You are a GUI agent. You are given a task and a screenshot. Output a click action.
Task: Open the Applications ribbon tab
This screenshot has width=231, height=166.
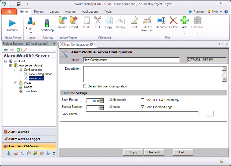pyautogui.click(x=90, y=12)
